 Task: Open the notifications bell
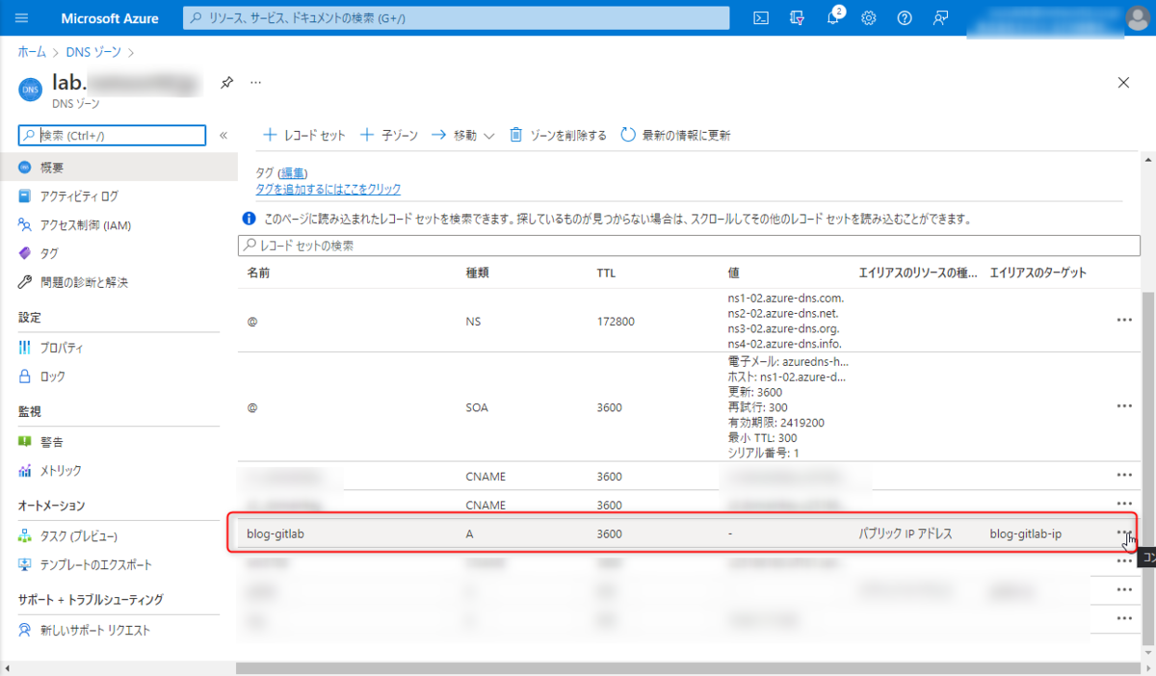point(832,17)
